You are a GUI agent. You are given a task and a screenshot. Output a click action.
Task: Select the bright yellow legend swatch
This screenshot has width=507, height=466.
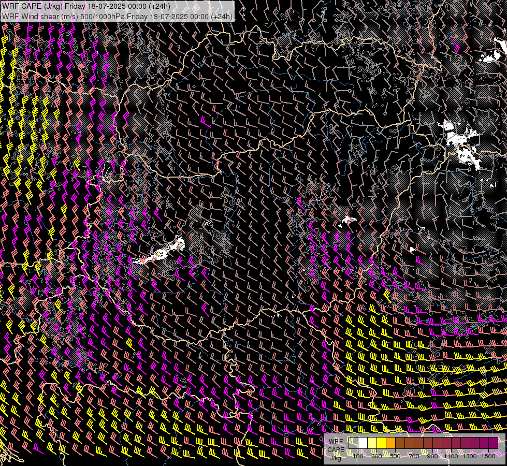381,443
